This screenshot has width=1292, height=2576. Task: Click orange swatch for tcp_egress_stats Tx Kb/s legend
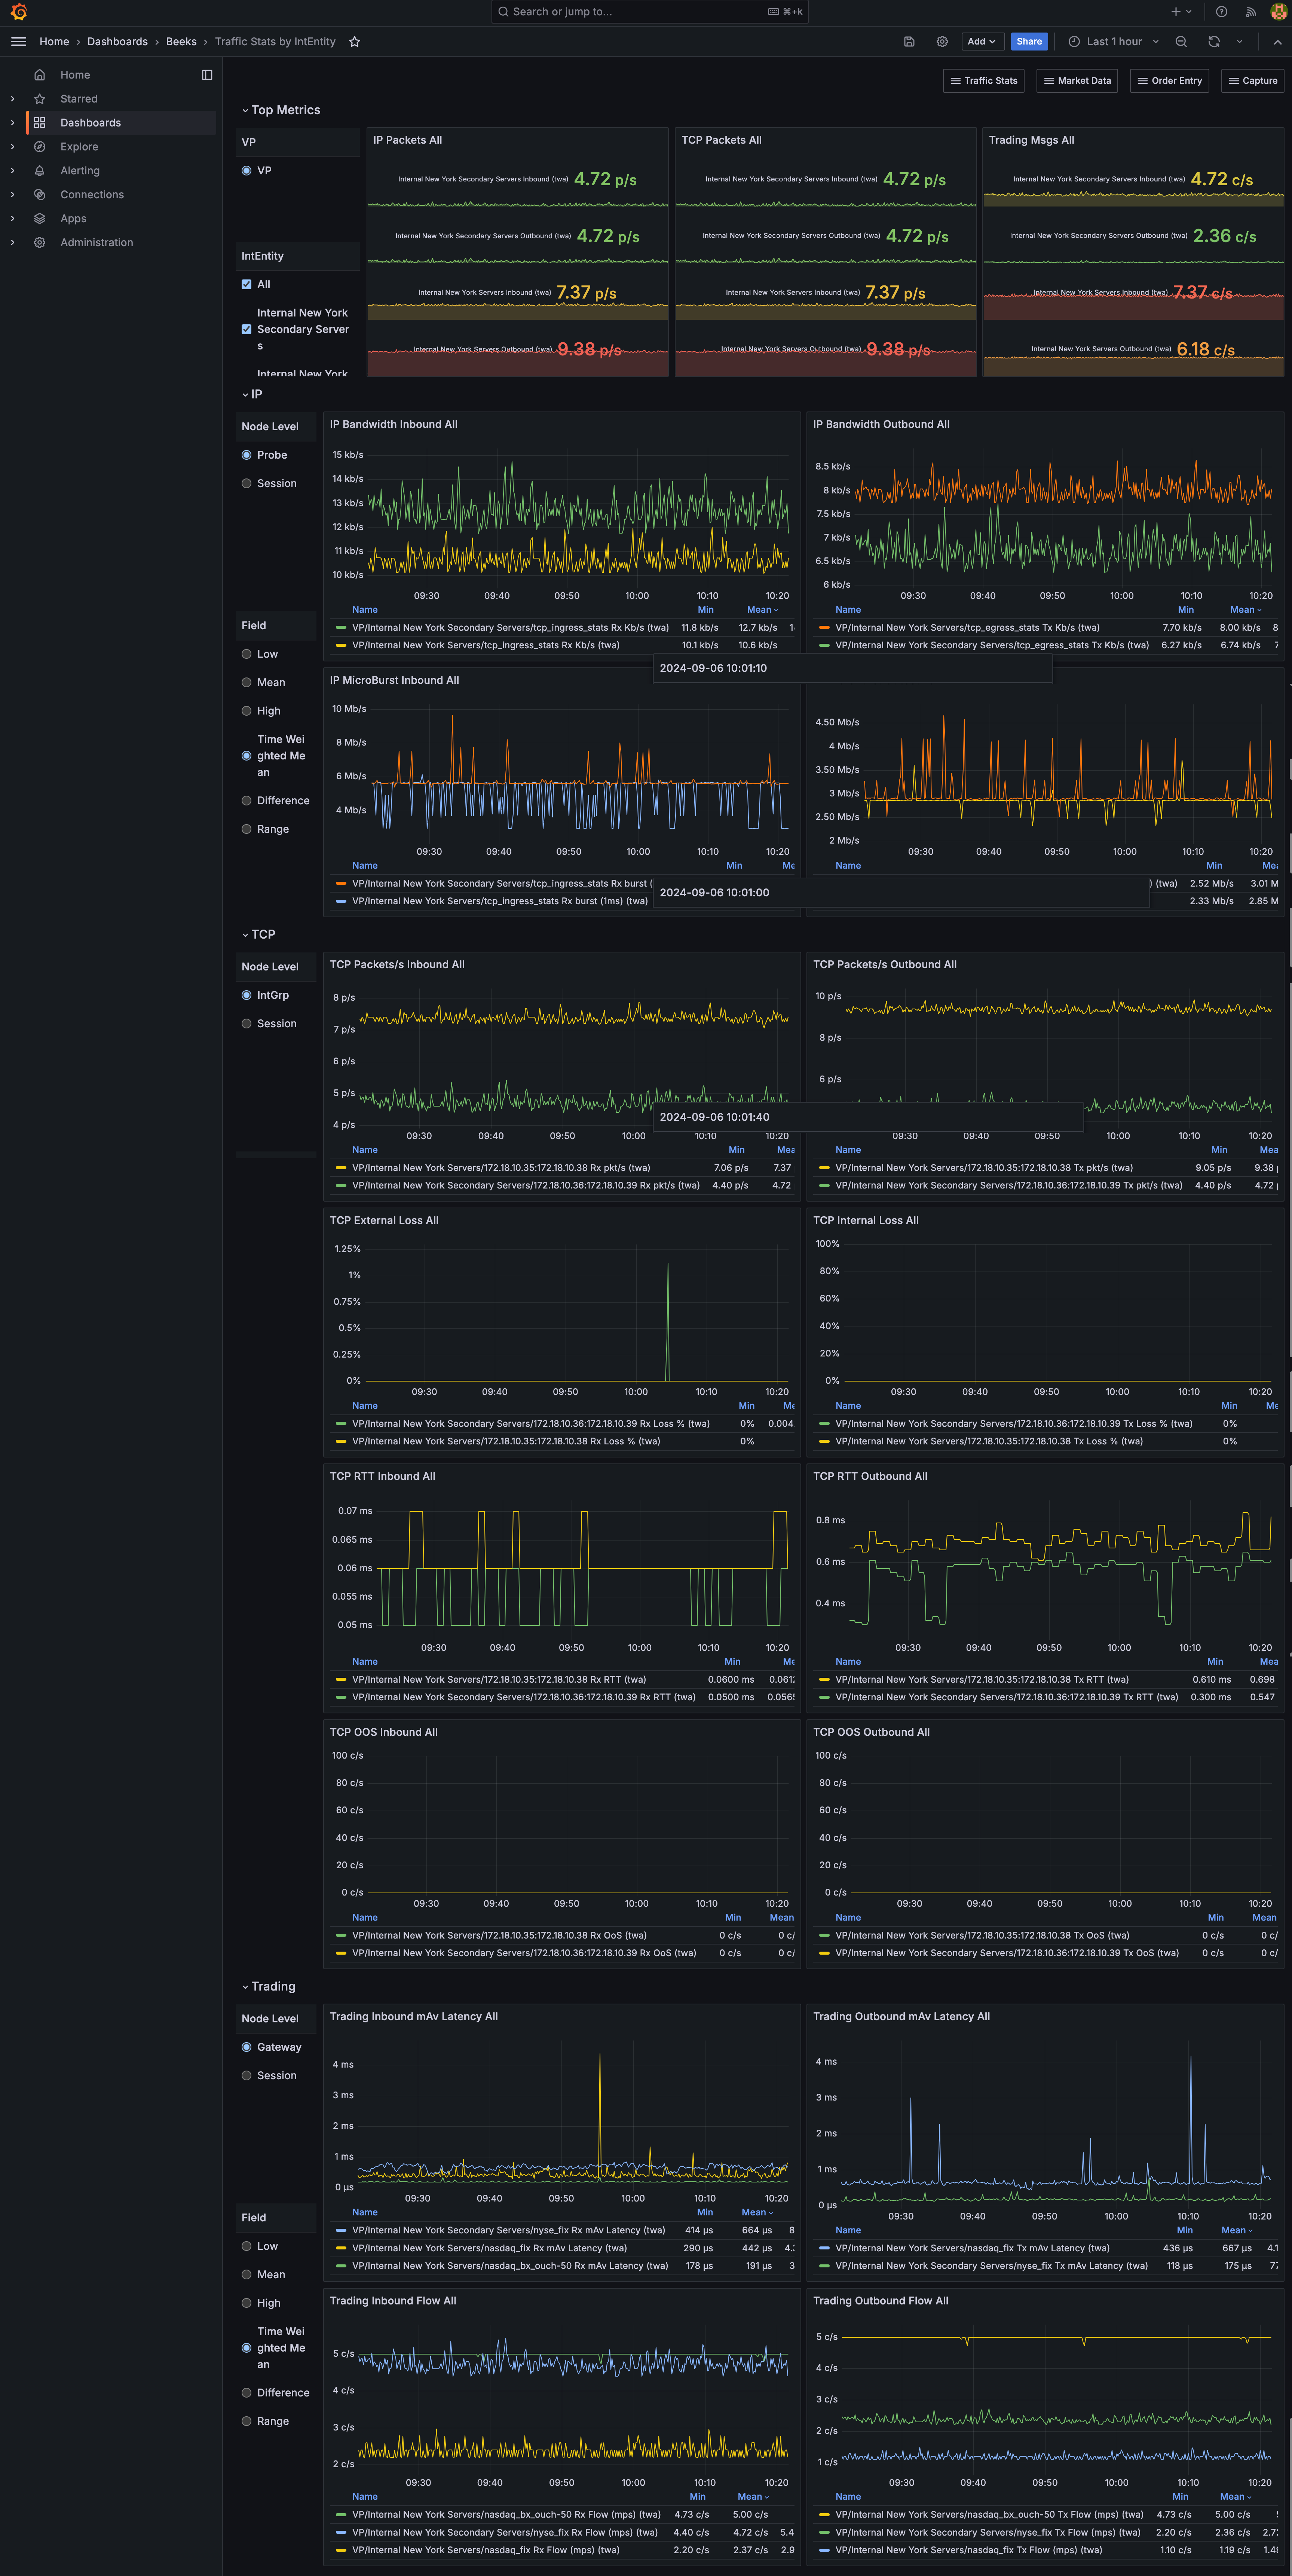[824, 628]
